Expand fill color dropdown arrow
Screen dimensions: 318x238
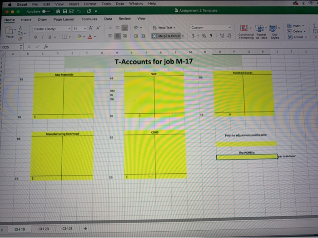click(84, 37)
